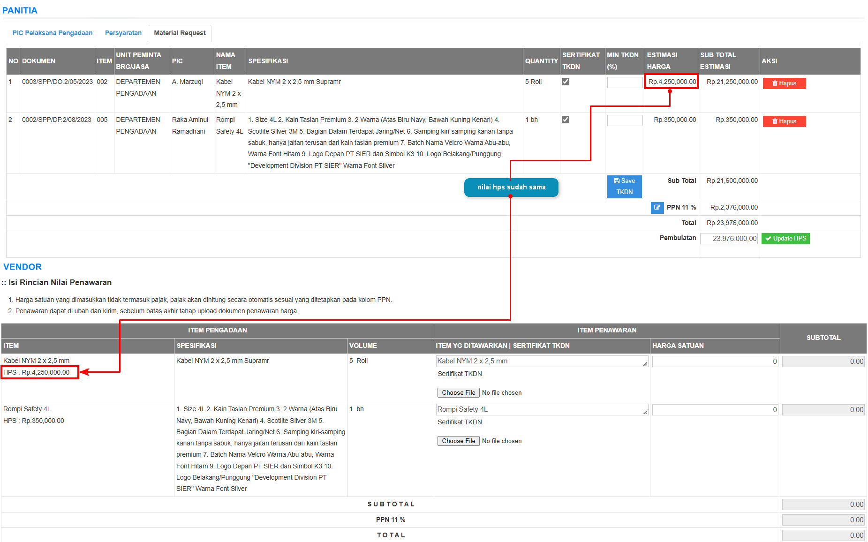Focus the Pembulatan amount input field
868x542 pixels.
[729, 239]
